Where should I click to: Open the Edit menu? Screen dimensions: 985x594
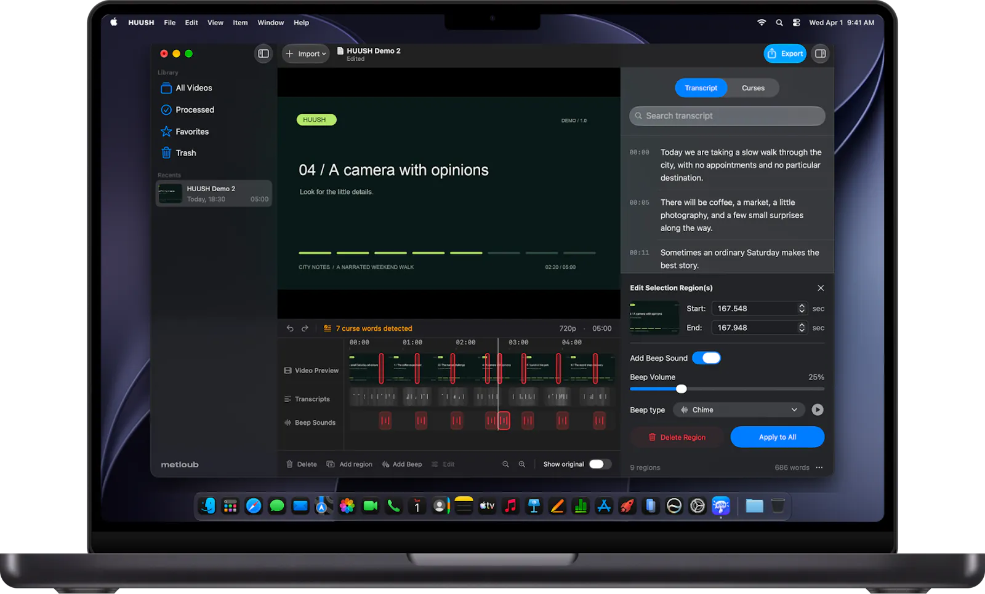click(x=191, y=23)
